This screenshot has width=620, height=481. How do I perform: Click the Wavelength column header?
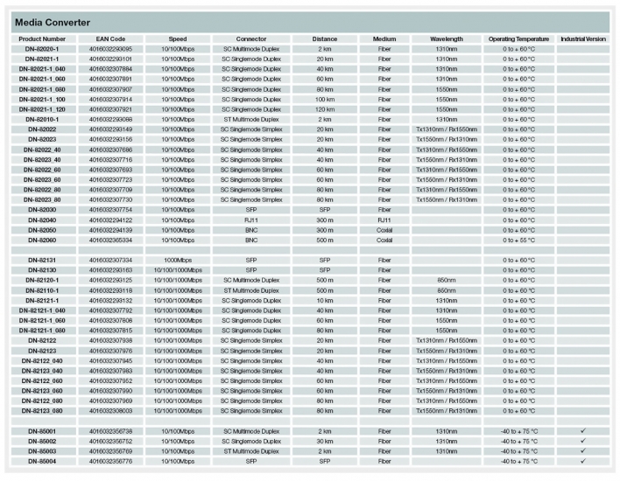pos(447,39)
